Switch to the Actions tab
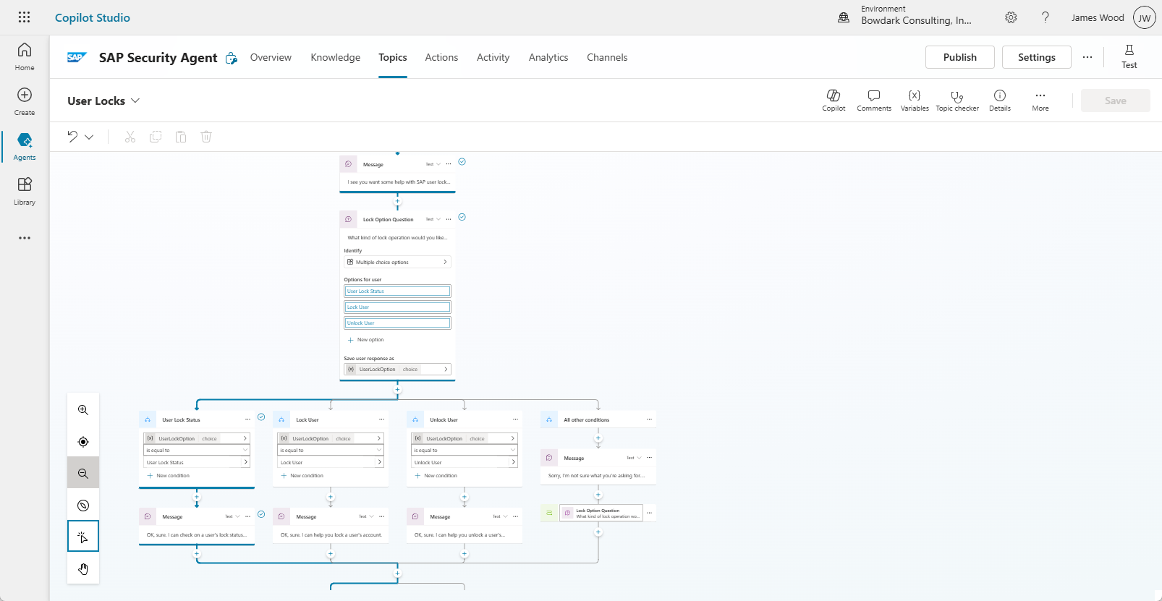The height and width of the screenshot is (601, 1162). (441, 57)
